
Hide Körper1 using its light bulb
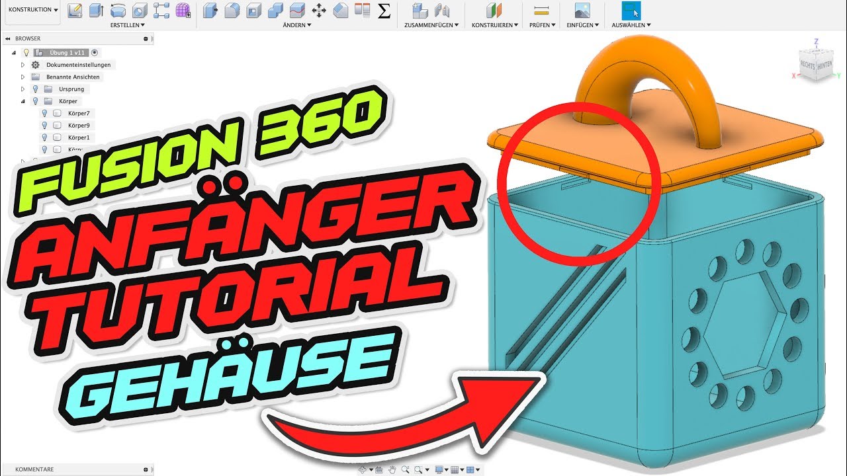click(x=45, y=138)
